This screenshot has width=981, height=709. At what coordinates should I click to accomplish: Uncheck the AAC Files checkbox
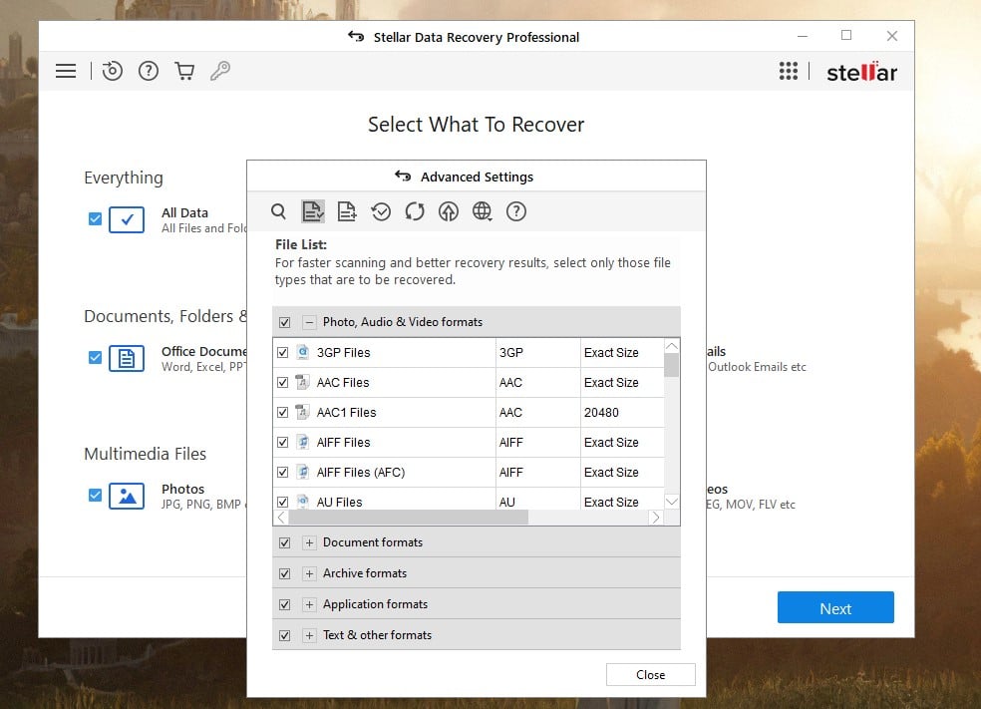click(283, 382)
